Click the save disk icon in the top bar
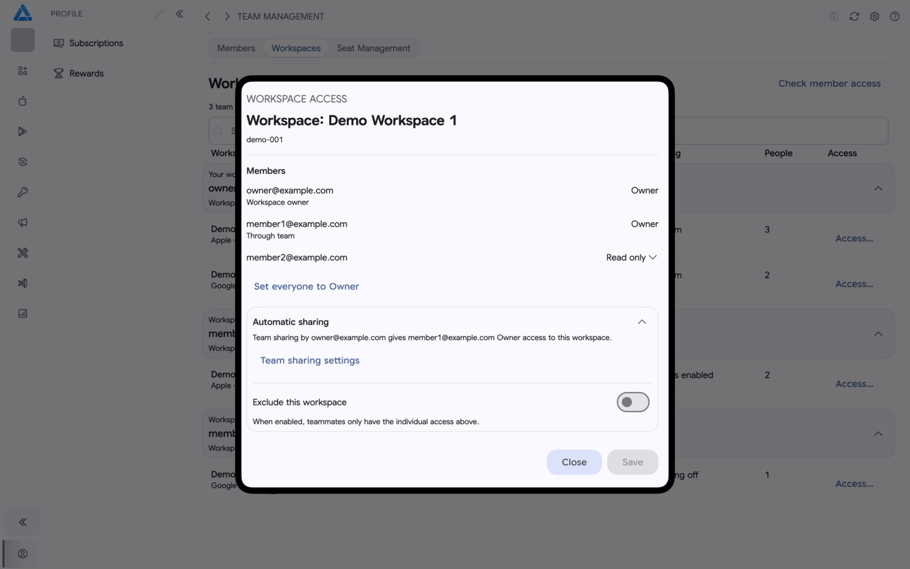910x569 pixels. pyautogui.click(x=834, y=16)
